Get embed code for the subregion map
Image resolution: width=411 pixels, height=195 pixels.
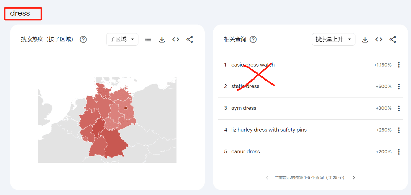coord(176,40)
